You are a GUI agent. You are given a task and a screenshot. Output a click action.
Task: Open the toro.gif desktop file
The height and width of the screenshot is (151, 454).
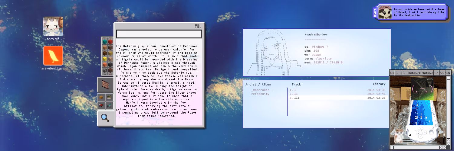click(53, 29)
